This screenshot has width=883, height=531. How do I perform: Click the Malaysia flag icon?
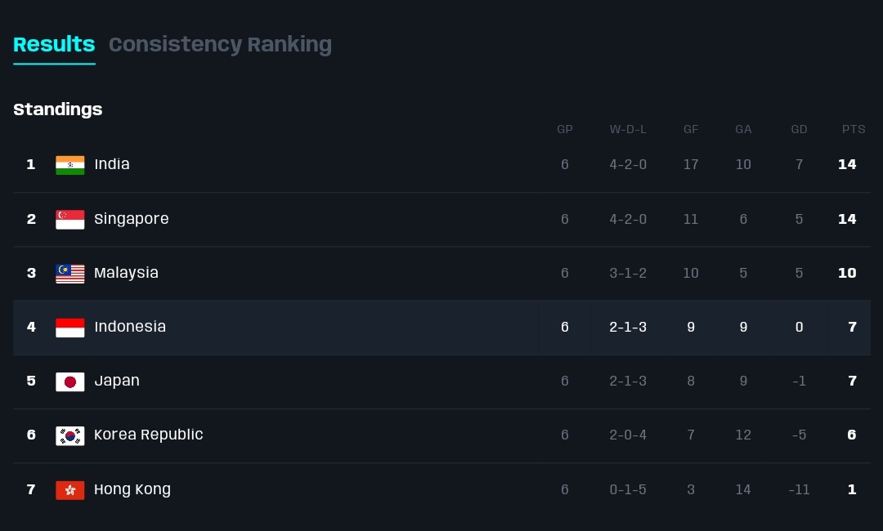click(x=69, y=273)
